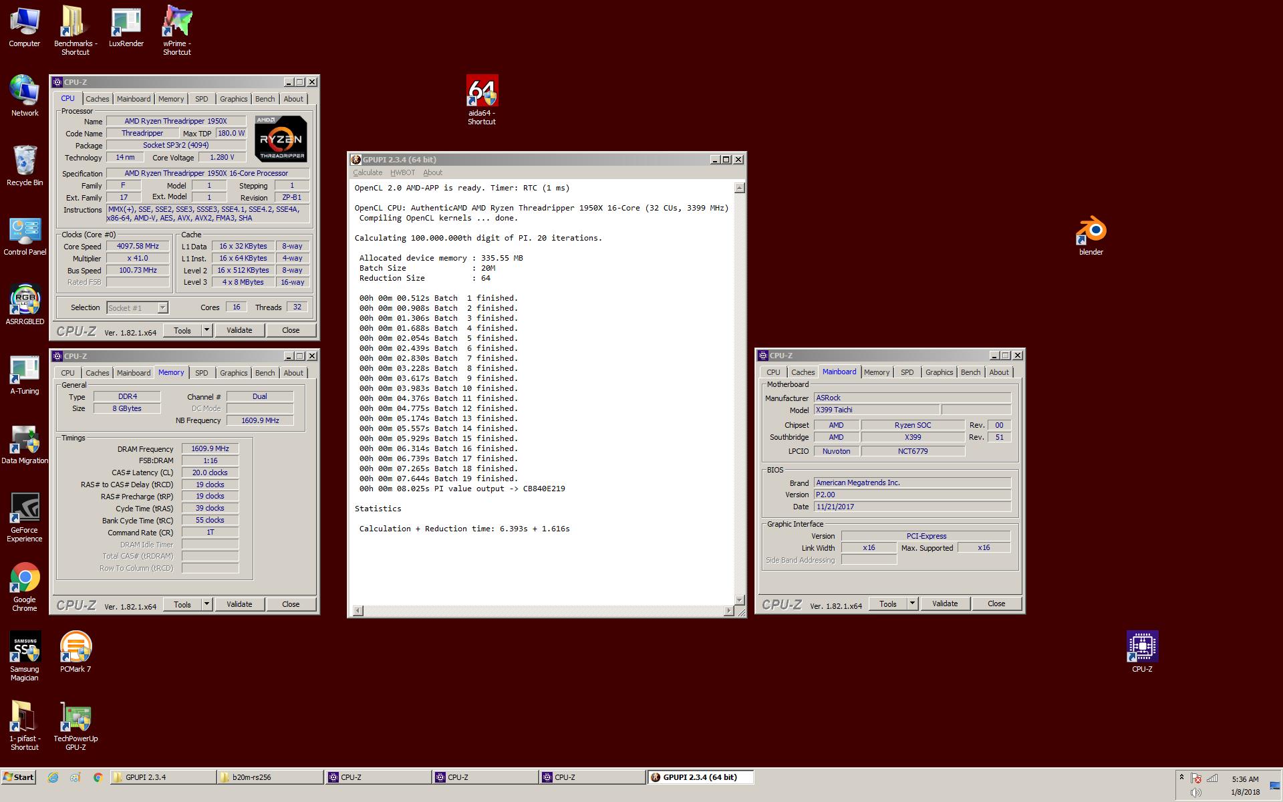The height and width of the screenshot is (802, 1283).
Task: Select GPUPI 2.3.4 (64 bit) taskbar button
Action: (x=700, y=777)
